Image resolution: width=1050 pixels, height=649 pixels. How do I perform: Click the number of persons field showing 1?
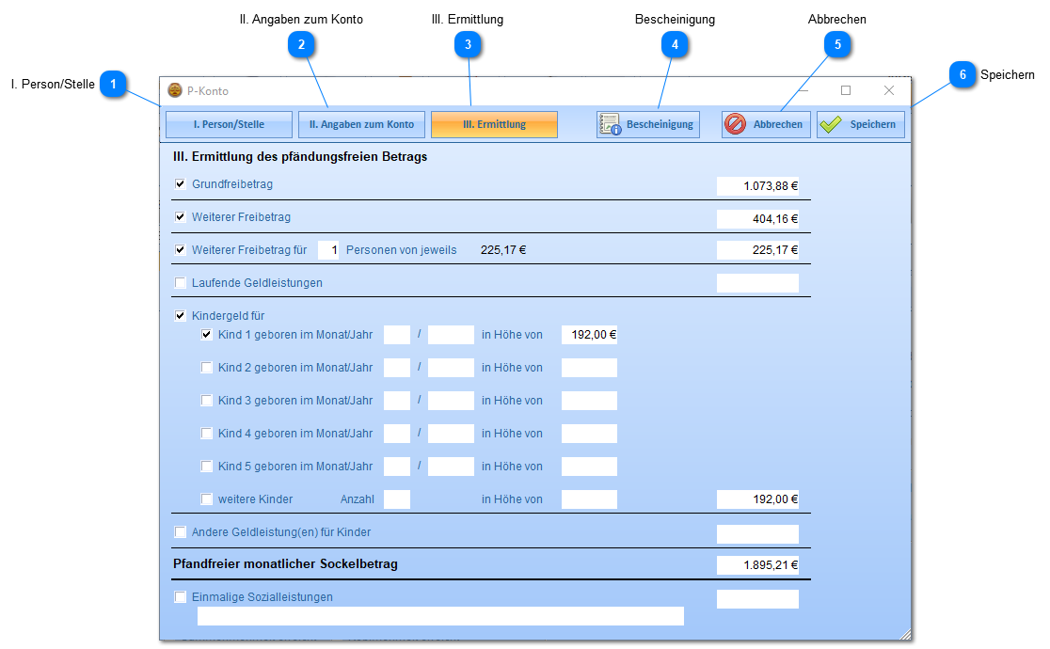click(x=328, y=250)
